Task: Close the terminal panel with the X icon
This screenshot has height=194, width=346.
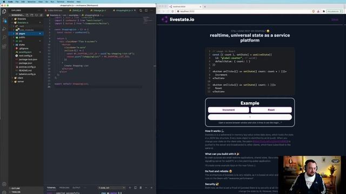Action: [151, 188]
